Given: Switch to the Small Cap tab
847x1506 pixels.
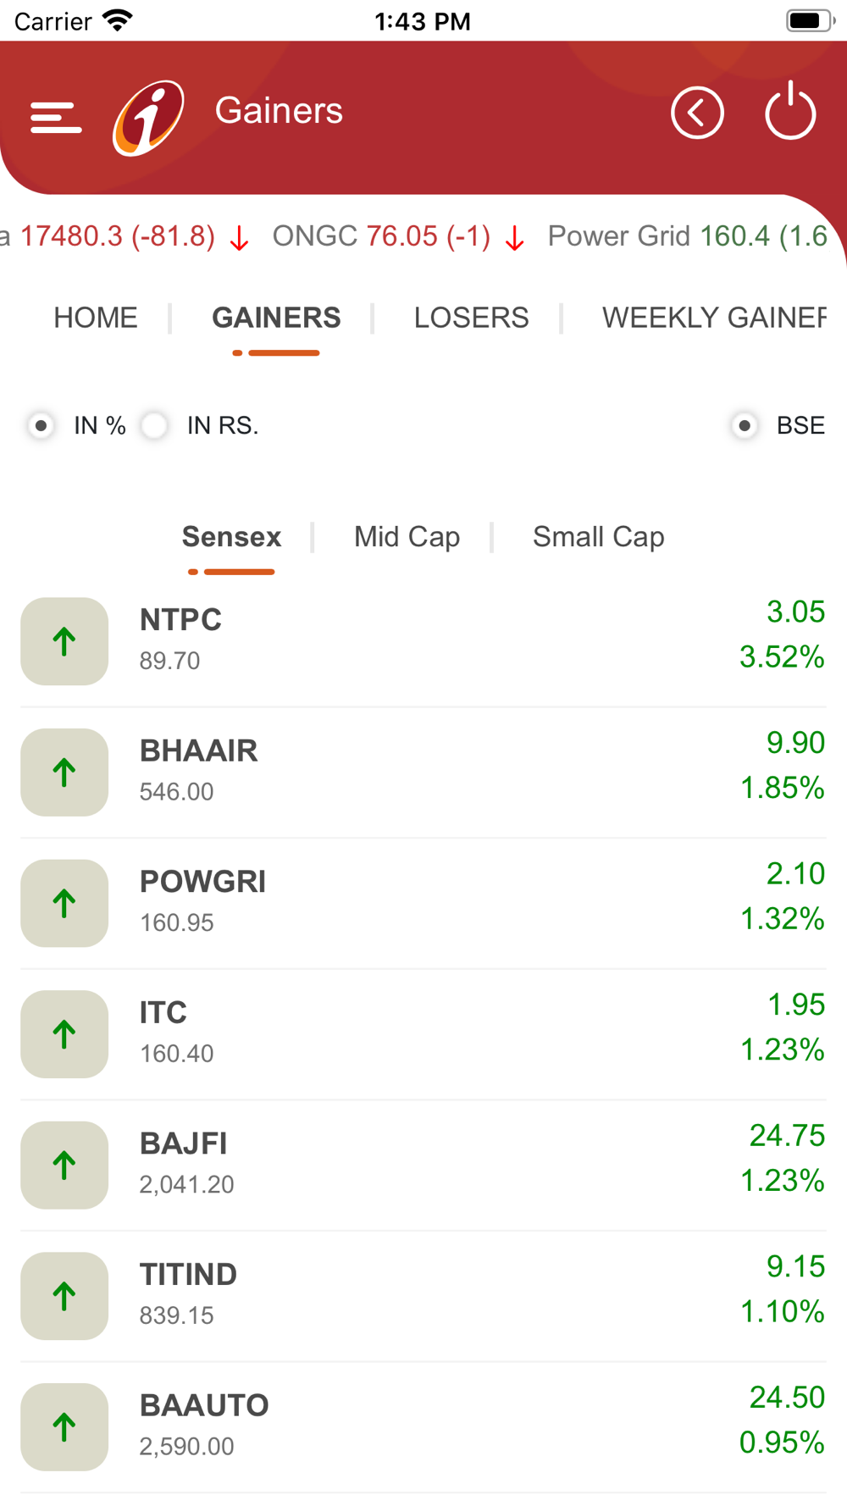Looking at the screenshot, I should [598, 537].
